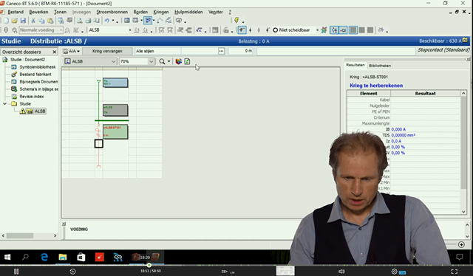Click the Print preview icon

[x=79, y=21]
